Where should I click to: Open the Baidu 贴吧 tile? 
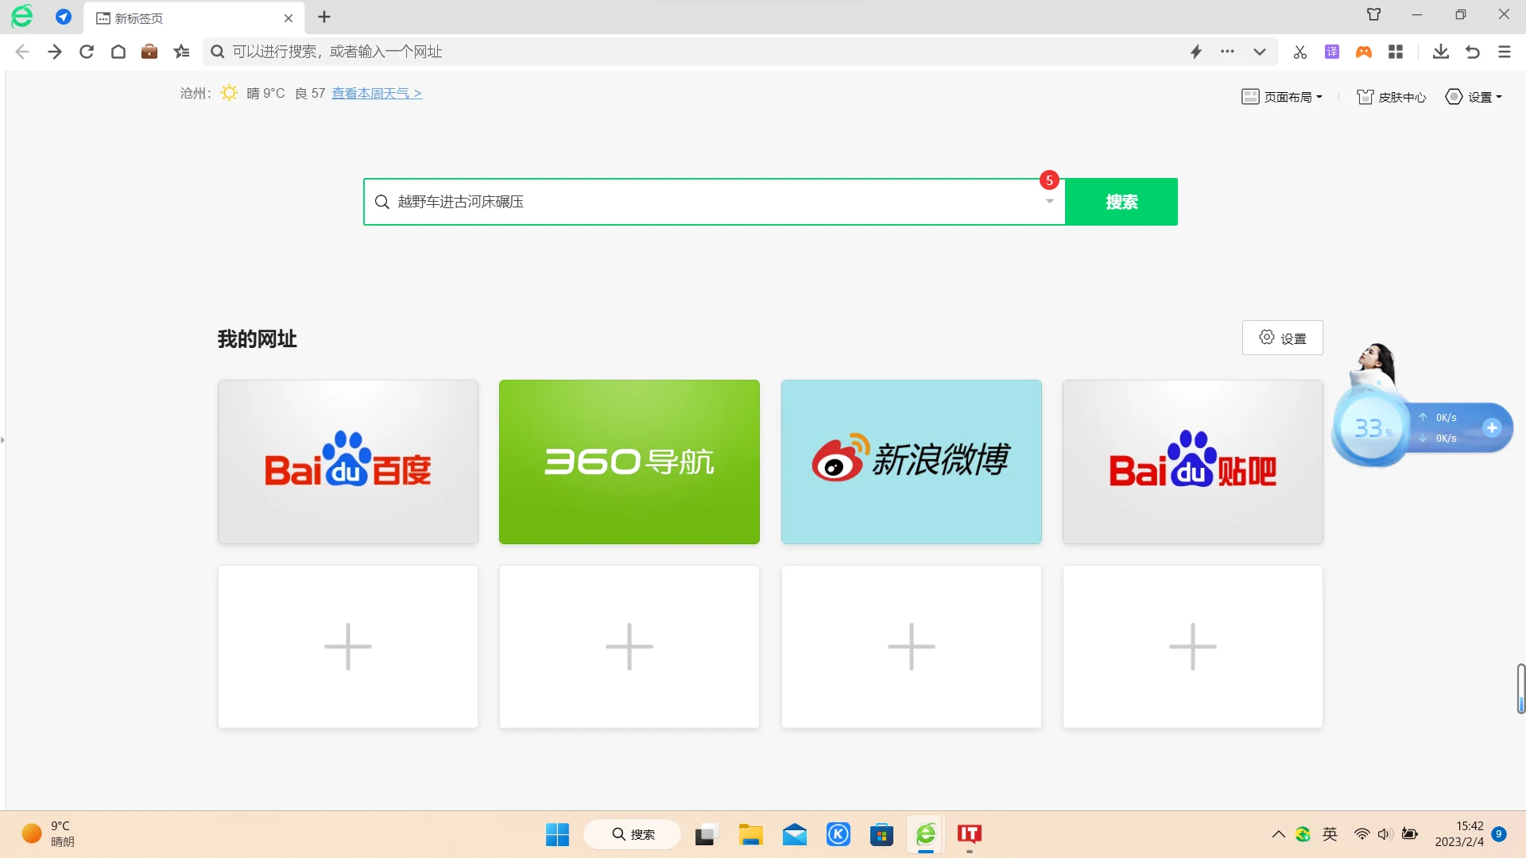coord(1193,462)
